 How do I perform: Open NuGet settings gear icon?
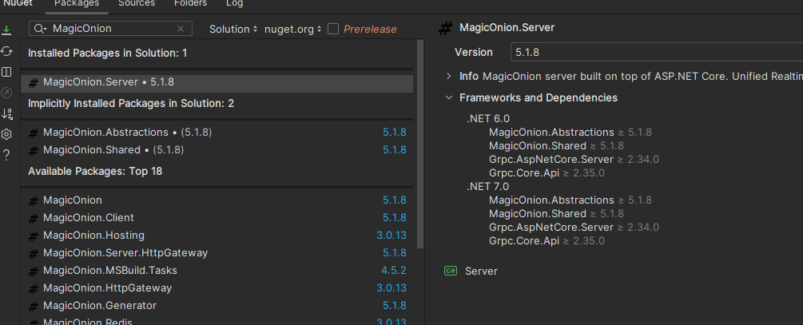click(6, 135)
